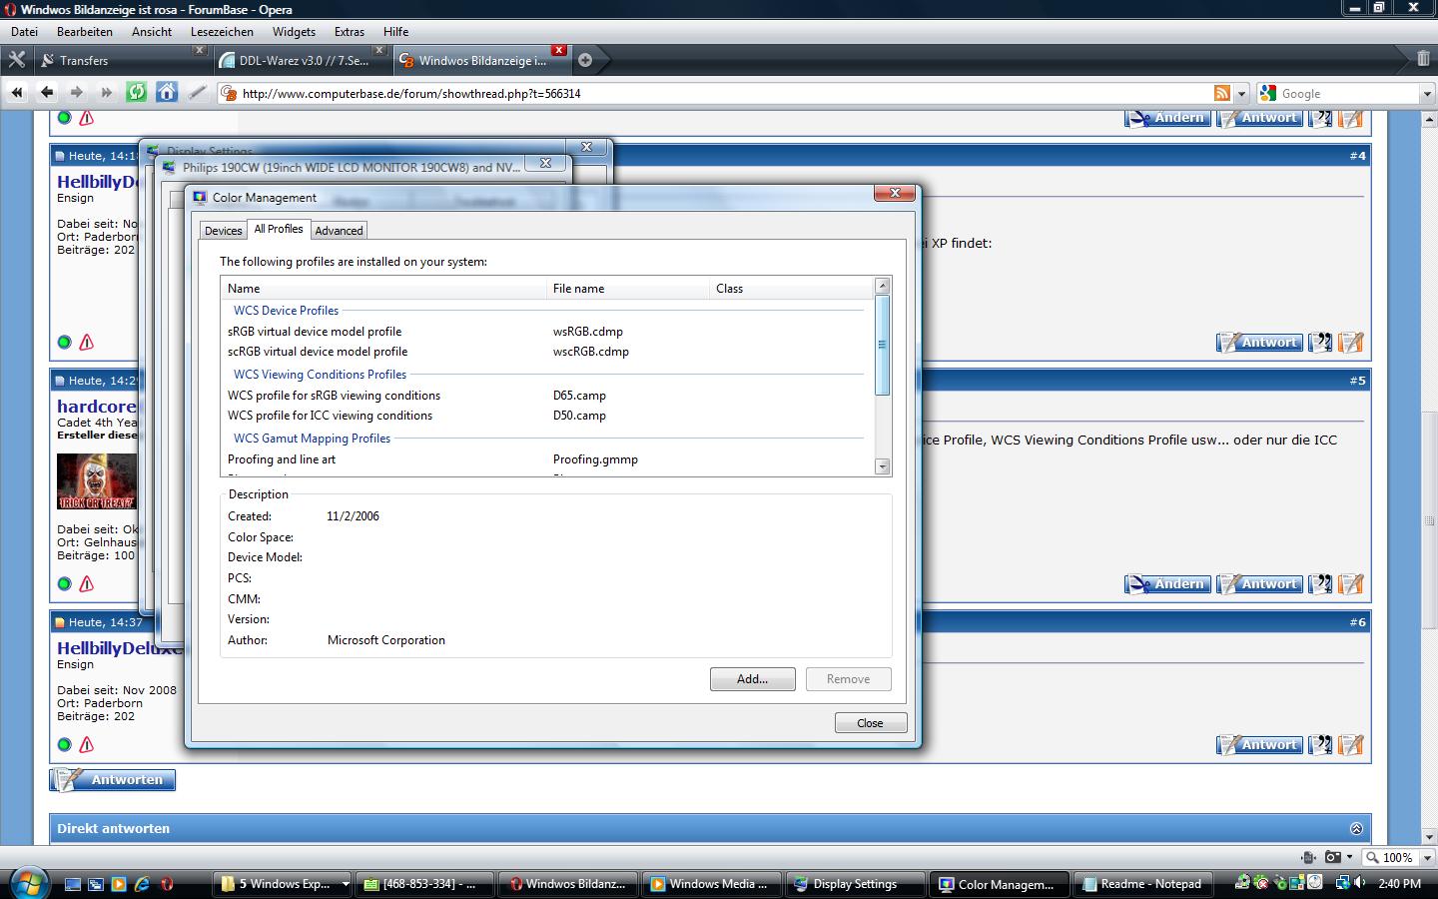The image size is (1438, 899).
Task: Open address bar history dropdown
Action: (1241, 93)
